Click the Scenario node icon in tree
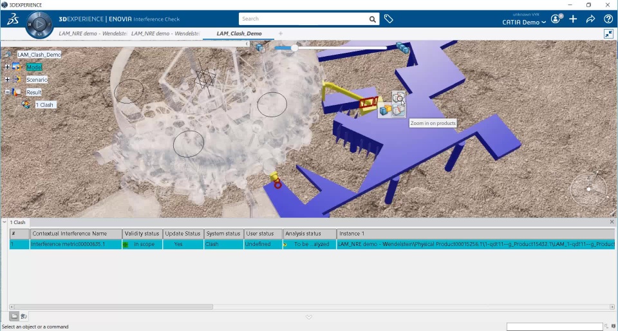 point(17,80)
